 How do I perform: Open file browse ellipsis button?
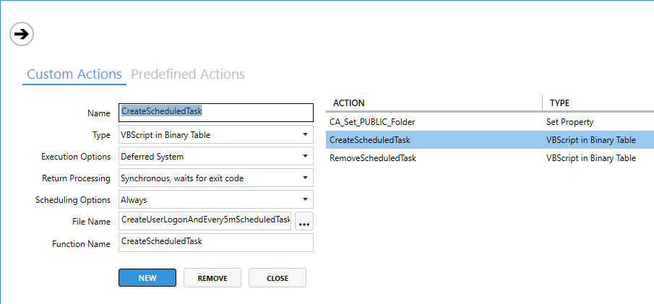tap(304, 221)
